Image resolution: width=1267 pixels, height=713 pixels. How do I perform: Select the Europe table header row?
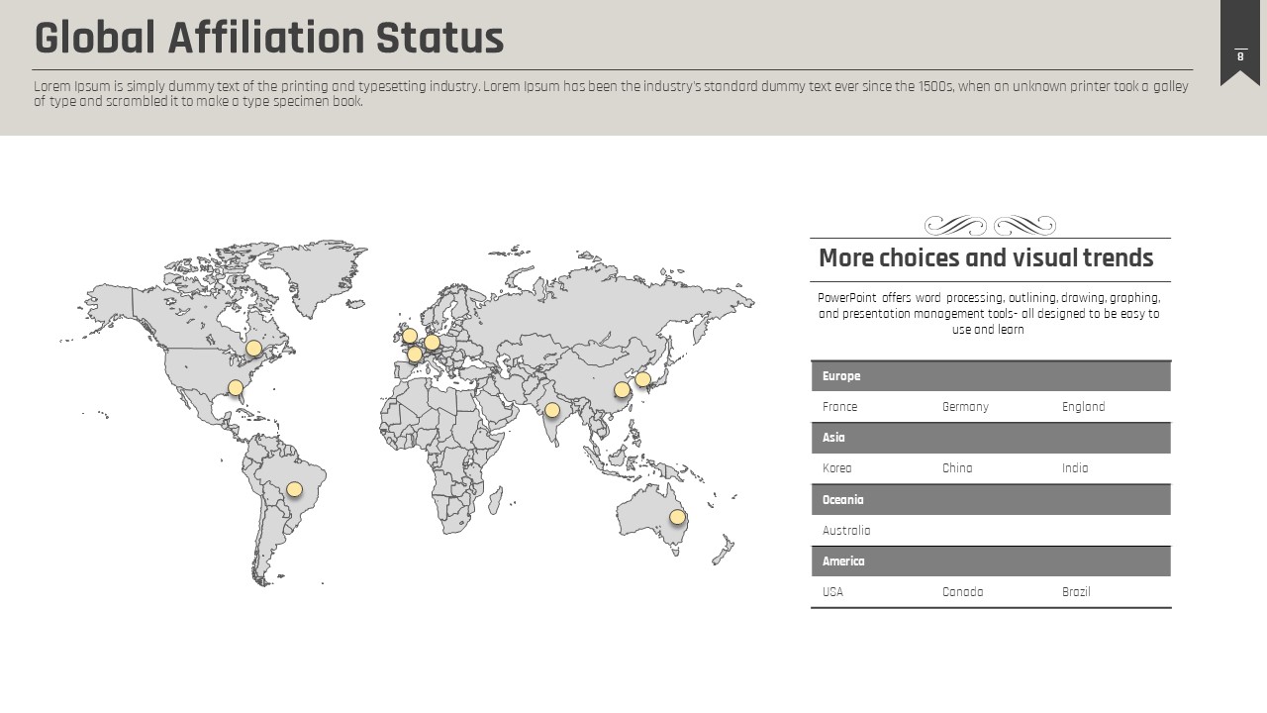point(990,376)
